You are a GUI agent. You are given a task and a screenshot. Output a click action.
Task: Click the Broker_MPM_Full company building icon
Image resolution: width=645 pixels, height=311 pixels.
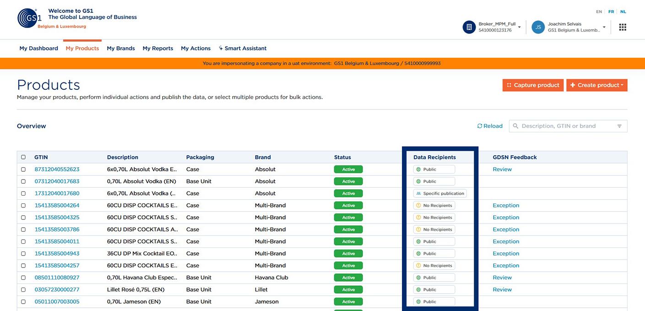tap(469, 27)
